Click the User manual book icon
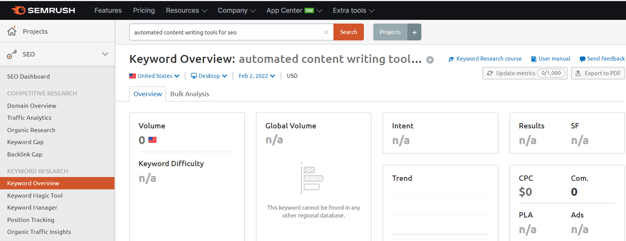626x241 pixels. click(x=534, y=59)
